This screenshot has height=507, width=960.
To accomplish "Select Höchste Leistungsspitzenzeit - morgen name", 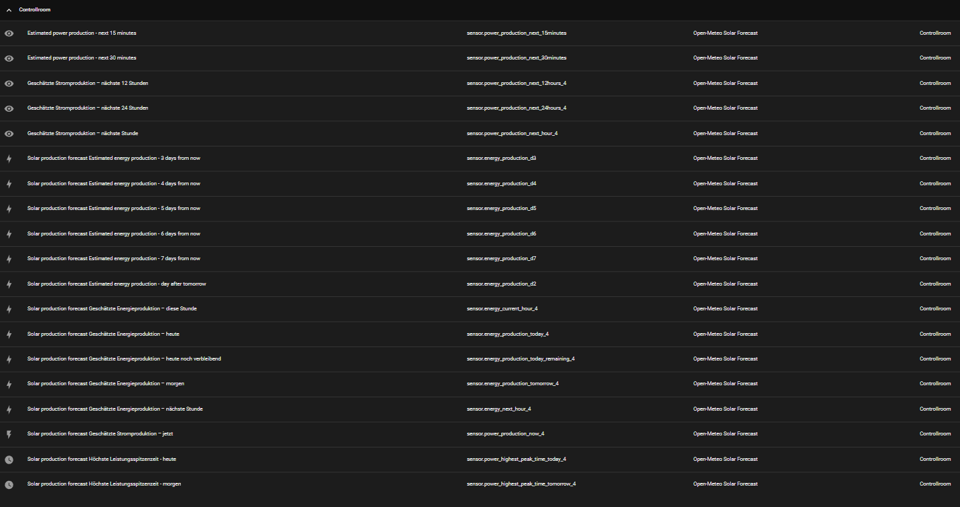I will click(x=104, y=484).
